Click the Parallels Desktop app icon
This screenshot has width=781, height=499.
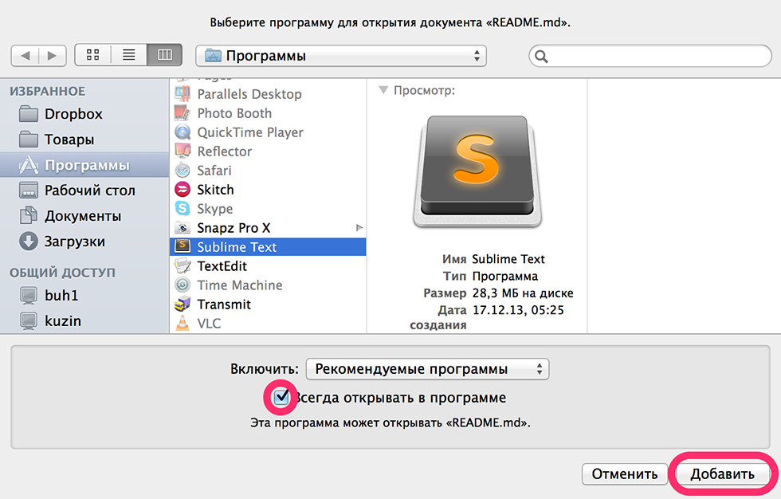tap(182, 93)
